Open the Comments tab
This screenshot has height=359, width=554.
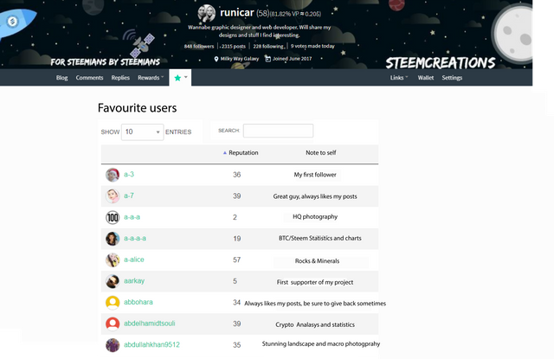[x=90, y=78]
